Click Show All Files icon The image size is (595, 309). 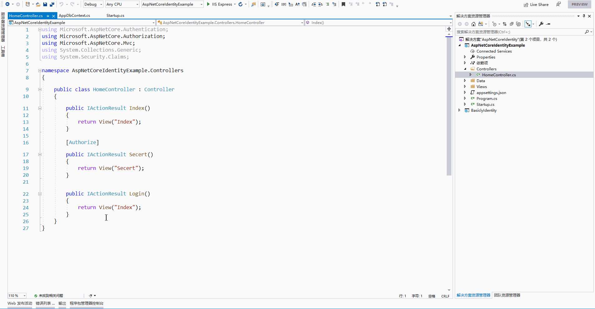tap(518, 24)
